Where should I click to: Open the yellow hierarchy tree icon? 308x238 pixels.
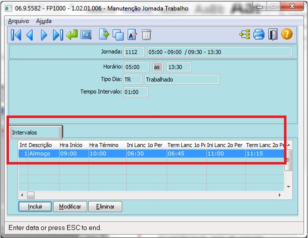click(245, 34)
